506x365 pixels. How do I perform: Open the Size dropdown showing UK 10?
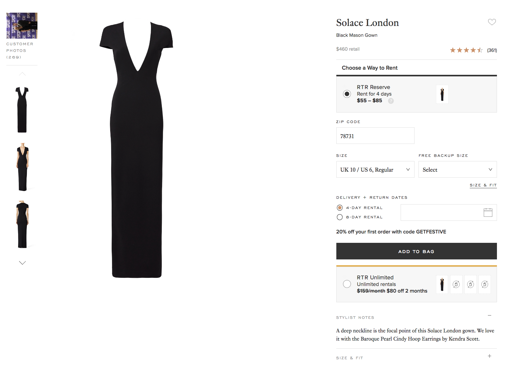[375, 170]
